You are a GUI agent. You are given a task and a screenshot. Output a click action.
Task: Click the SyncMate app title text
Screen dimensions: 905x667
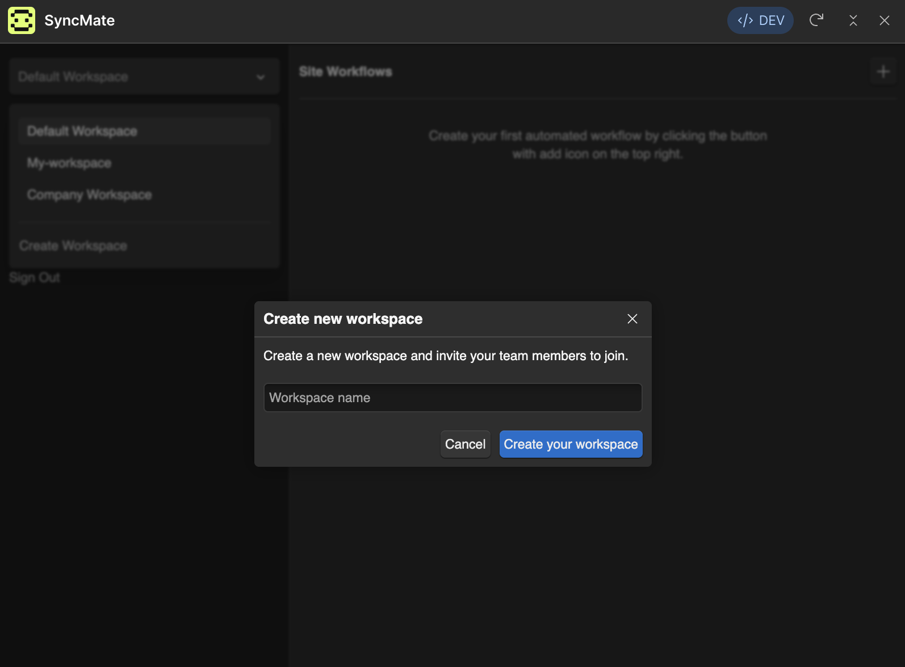tap(79, 20)
